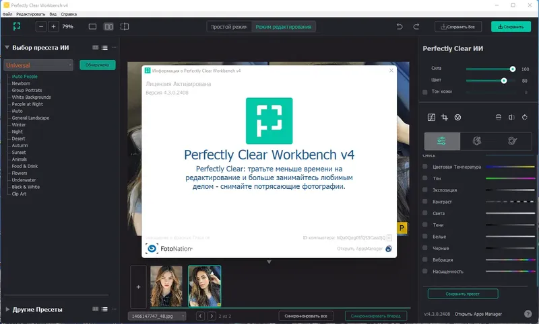This screenshot has width=539, height=324.
Task: Go to next image arrow
Action: (x=212, y=316)
